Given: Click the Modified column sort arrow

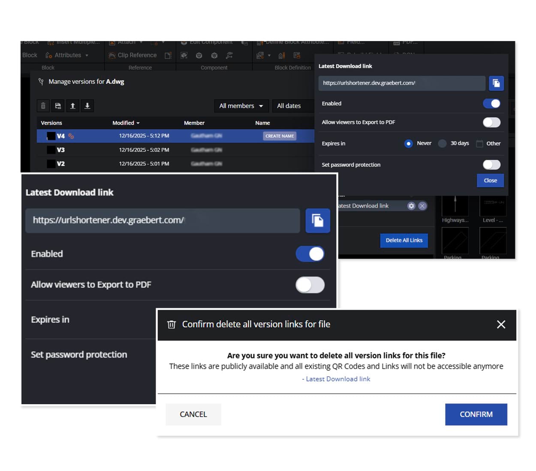Looking at the screenshot, I should coord(138,123).
